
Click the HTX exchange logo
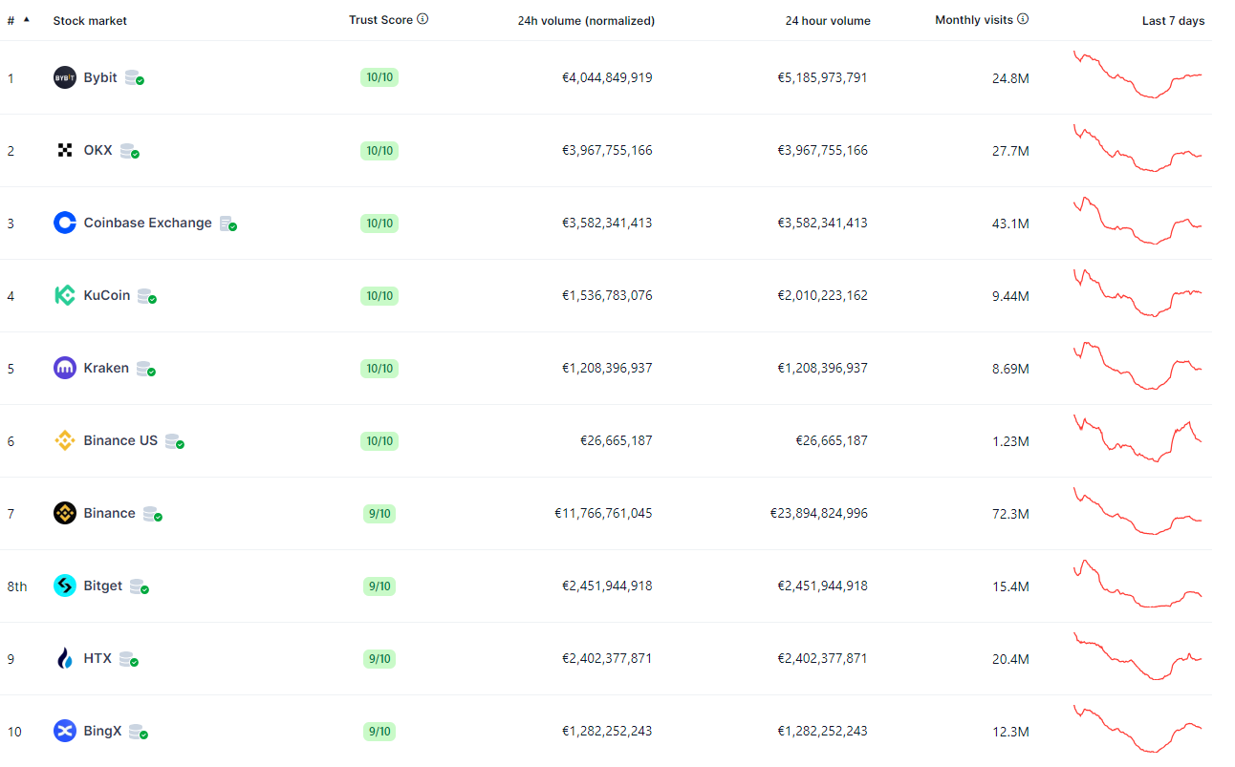(x=65, y=658)
